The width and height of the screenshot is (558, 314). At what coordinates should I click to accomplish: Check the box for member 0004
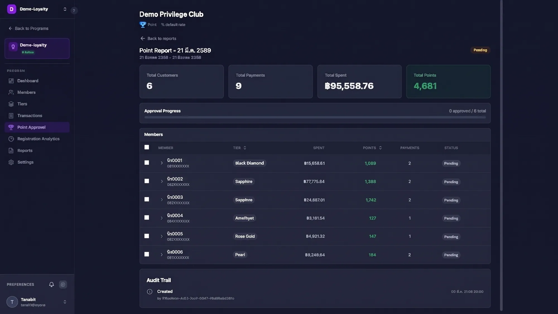(x=147, y=217)
